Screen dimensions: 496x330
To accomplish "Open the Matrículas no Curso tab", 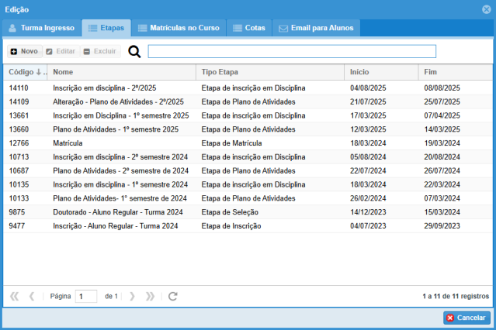I will 179,28.
